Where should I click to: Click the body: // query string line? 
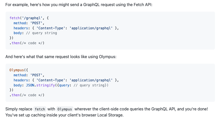[35, 33]
